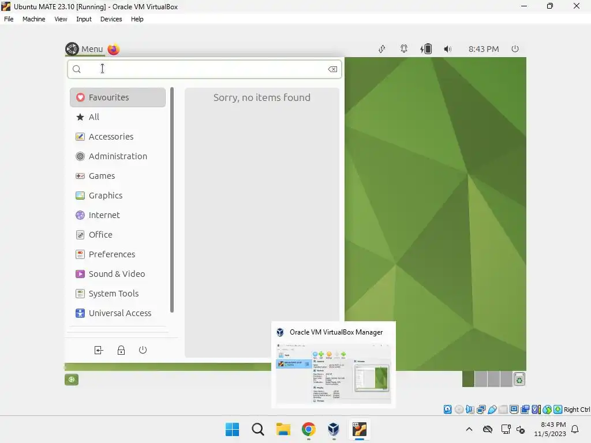Open the Administration category
Viewport: 591px width, 443px height.
point(118,156)
